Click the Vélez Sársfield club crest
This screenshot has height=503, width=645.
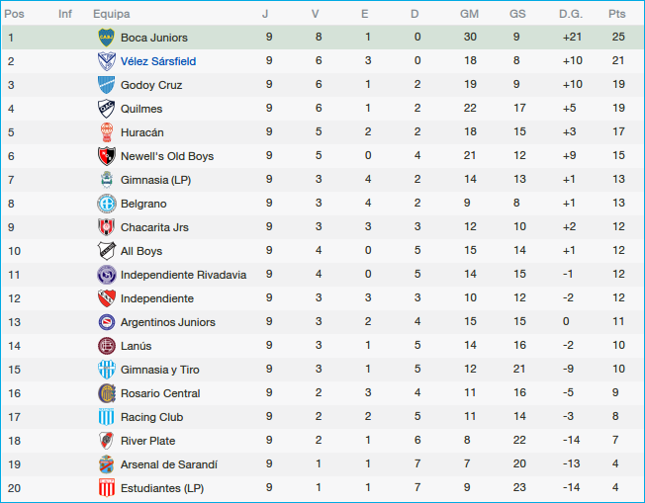coord(106,61)
